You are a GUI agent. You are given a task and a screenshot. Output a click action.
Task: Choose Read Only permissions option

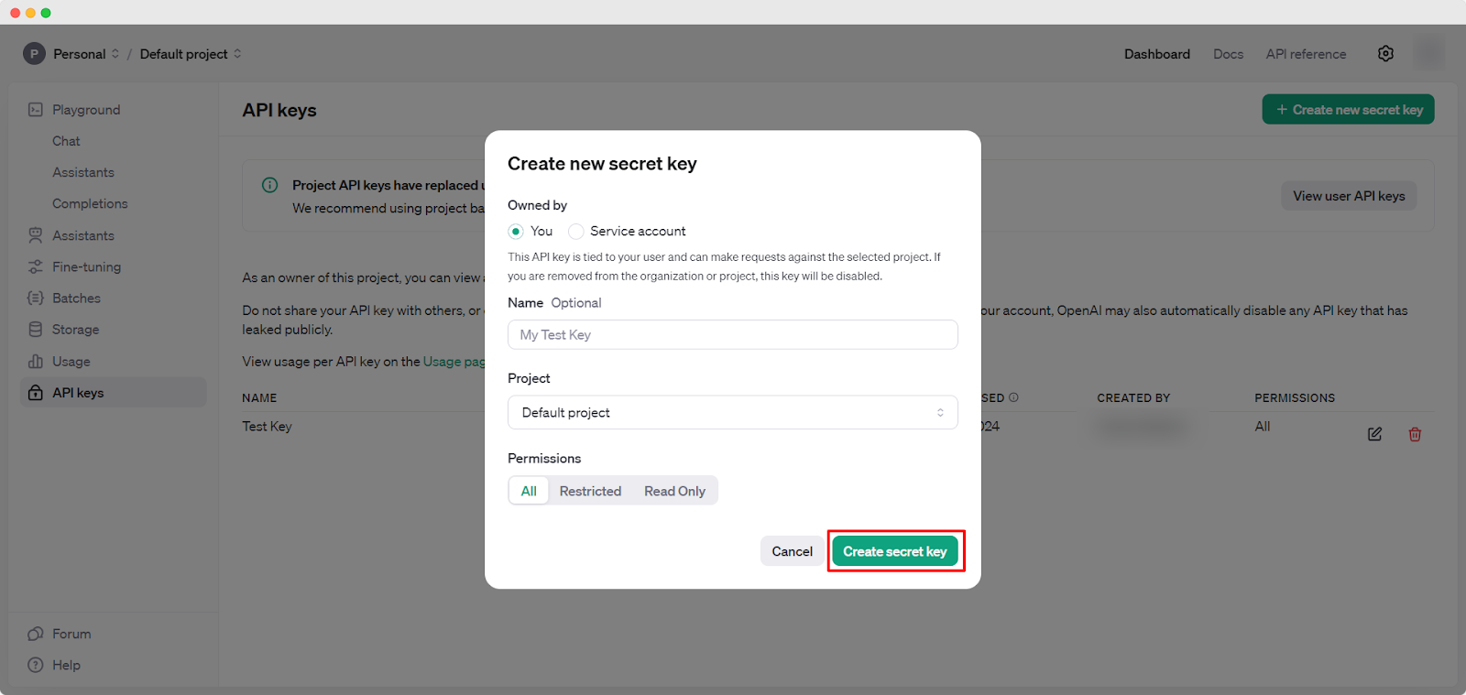click(x=674, y=491)
